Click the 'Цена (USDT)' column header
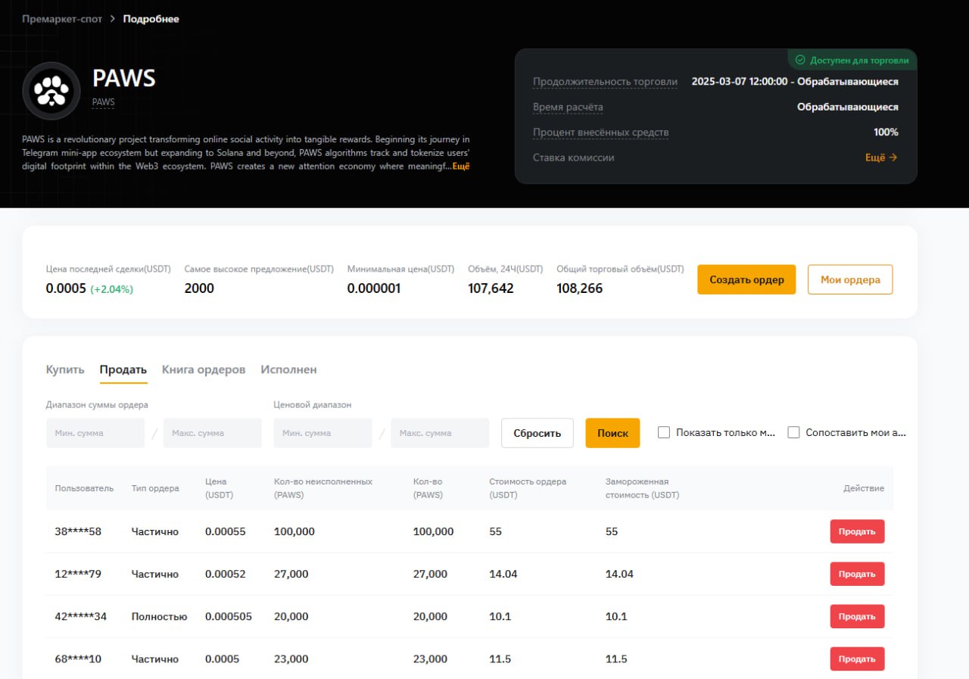 coord(220,488)
